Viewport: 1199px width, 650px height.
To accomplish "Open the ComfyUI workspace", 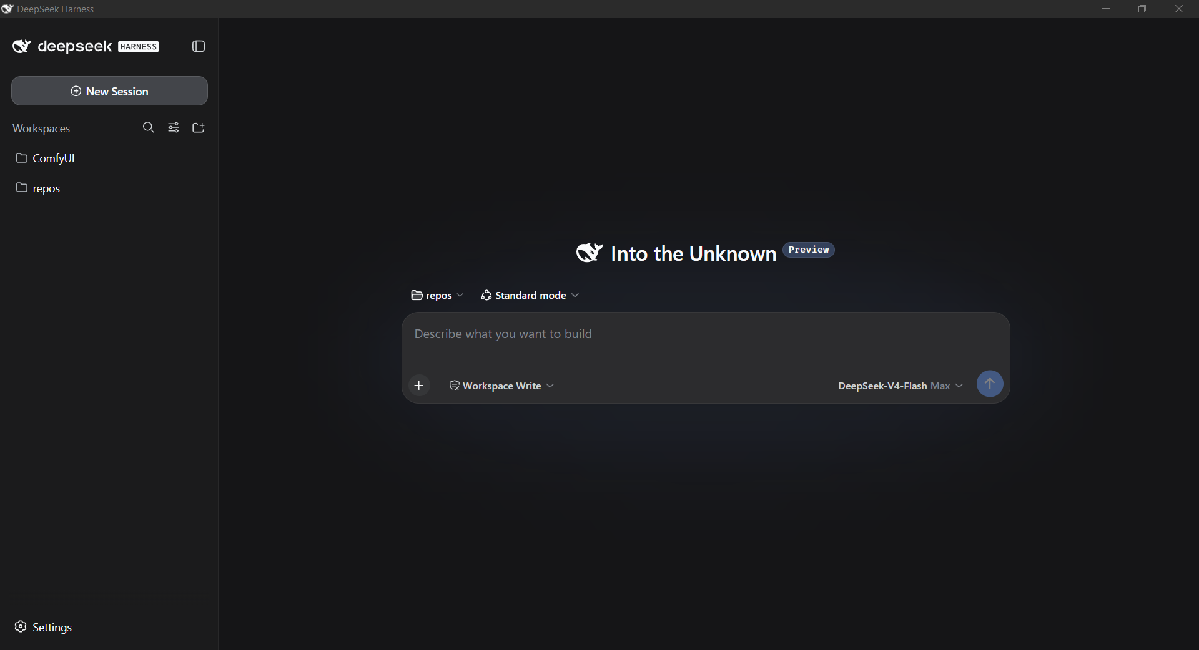I will tap(109, 158).
